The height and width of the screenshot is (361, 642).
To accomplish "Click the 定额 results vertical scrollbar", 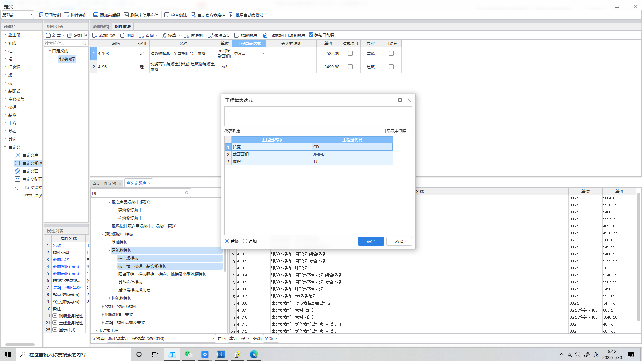I will pyautogui.click(x=639, y=257).
